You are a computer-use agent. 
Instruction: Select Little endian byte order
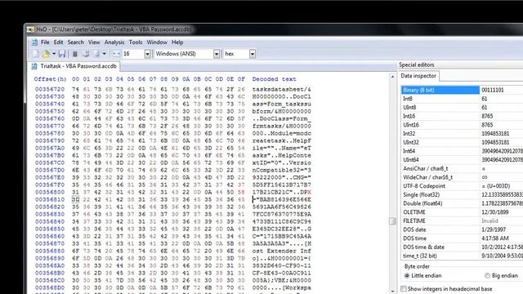coord(422,276)
